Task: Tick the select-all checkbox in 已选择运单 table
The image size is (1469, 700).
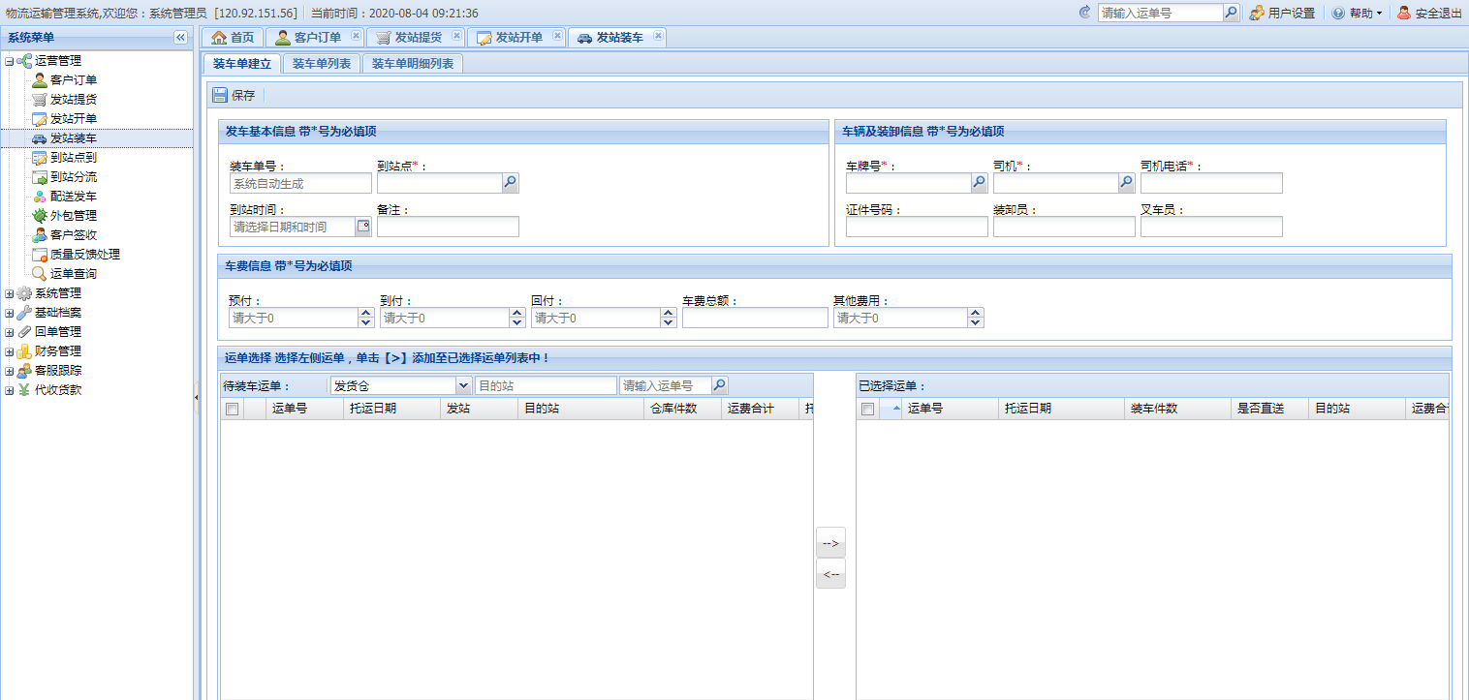Action: [x=867, y=410]
